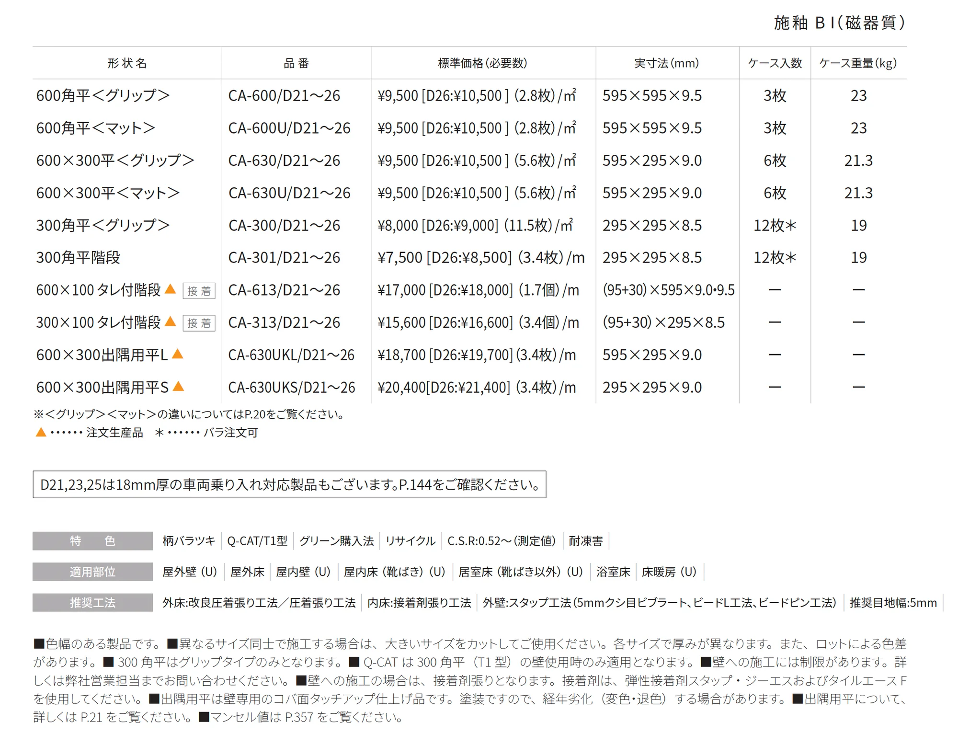Select product code CA-630U/D21〜26
Viewport: 958px width, 734px height.
pos(289,193)
